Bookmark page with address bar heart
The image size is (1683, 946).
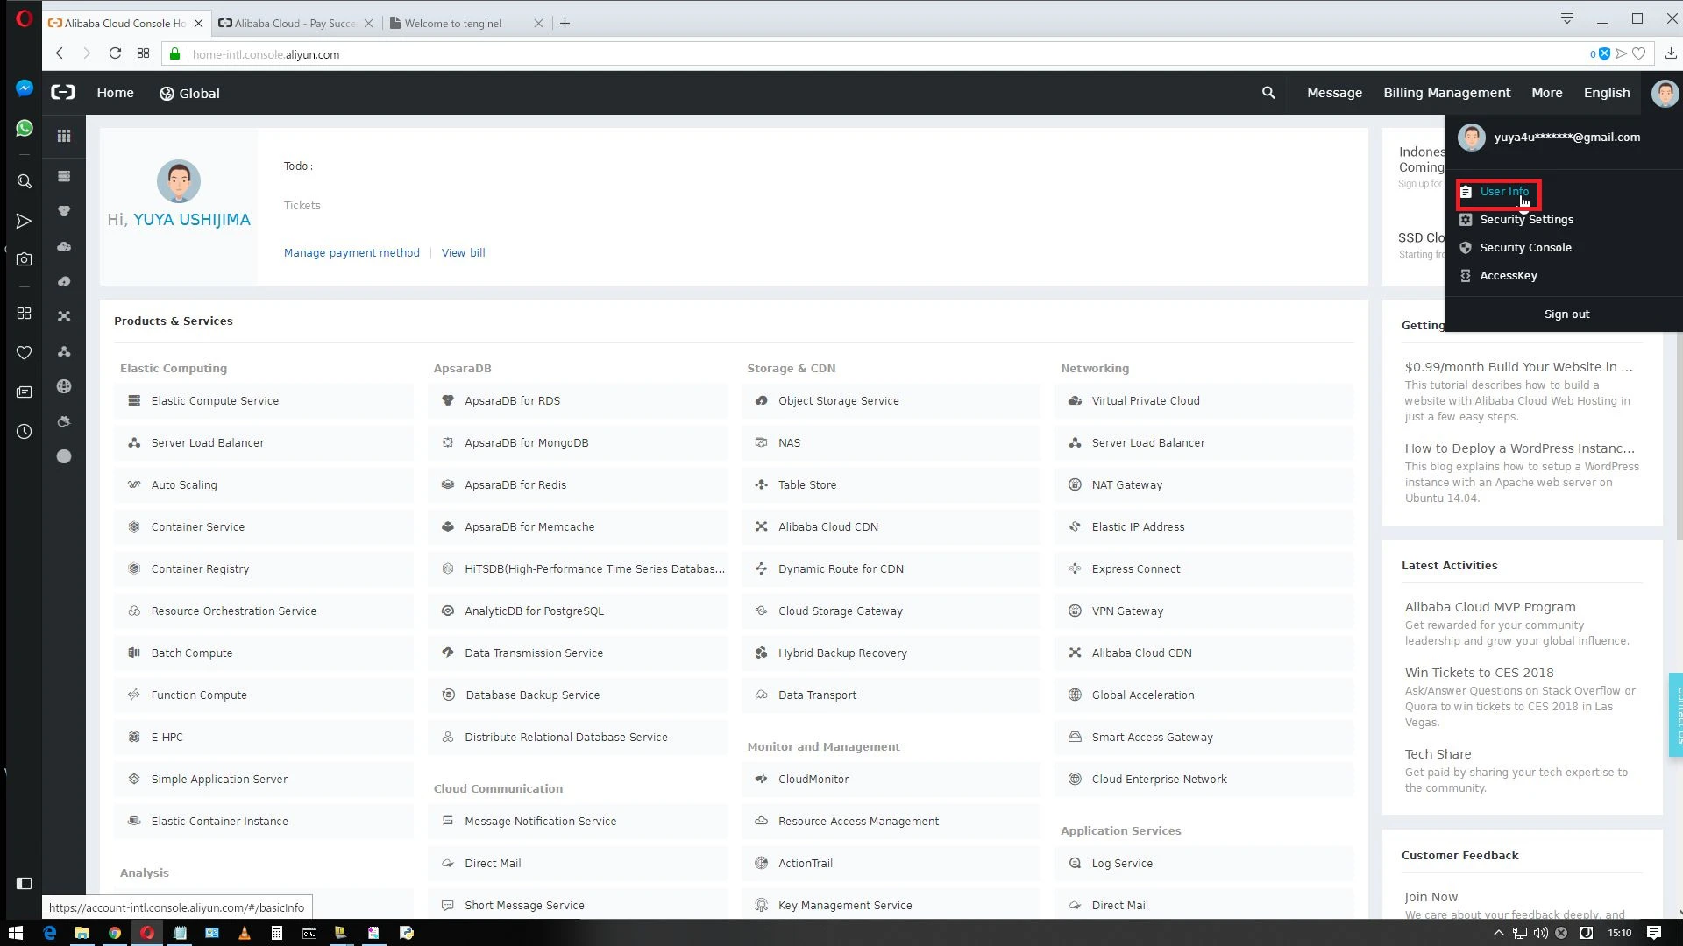tap(1638, 53)
